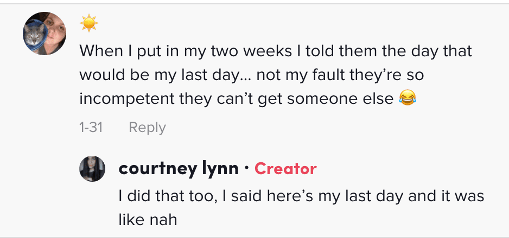This screenshot has width=509, height=238.
Task: Click the words 'like nah' in reply
Action: pyautogui.click(x=148, y=220)
